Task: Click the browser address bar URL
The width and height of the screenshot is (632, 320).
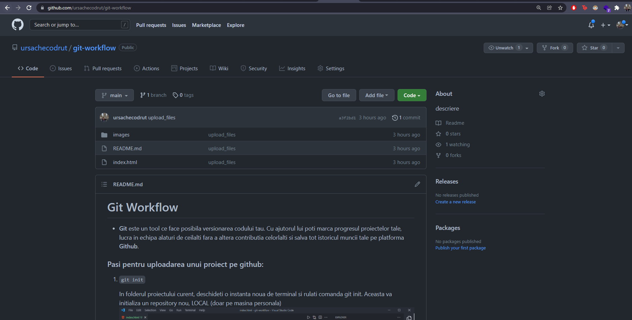Action: 89,8
